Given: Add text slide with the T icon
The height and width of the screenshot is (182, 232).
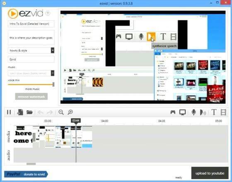Looking at the screenshot, I should click(214, 112).
